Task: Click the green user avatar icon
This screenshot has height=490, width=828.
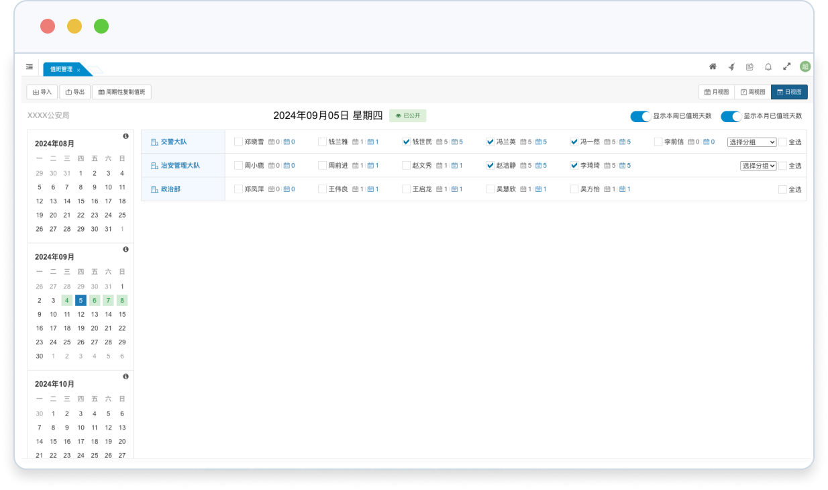Action: pyautogui.click(x=805, y=66)
